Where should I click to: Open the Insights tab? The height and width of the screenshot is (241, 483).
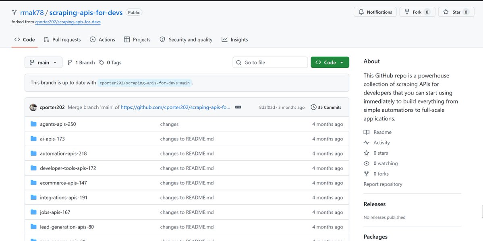point(235,40)
